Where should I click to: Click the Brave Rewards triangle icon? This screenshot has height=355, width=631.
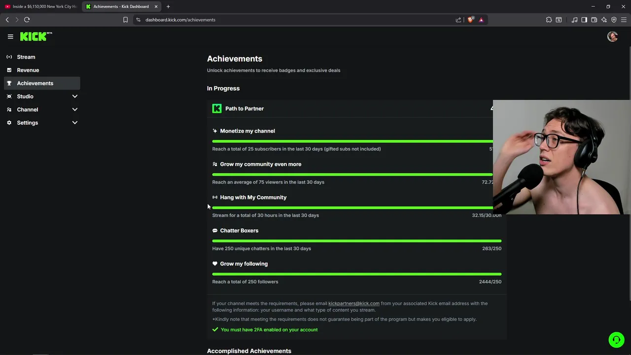click(481, 20)
